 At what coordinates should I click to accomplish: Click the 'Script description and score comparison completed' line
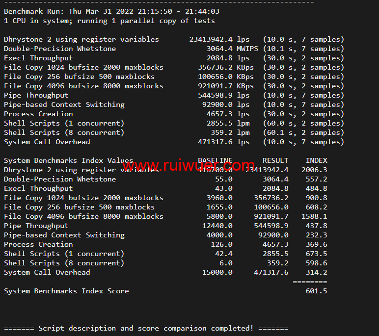[146, 328]
